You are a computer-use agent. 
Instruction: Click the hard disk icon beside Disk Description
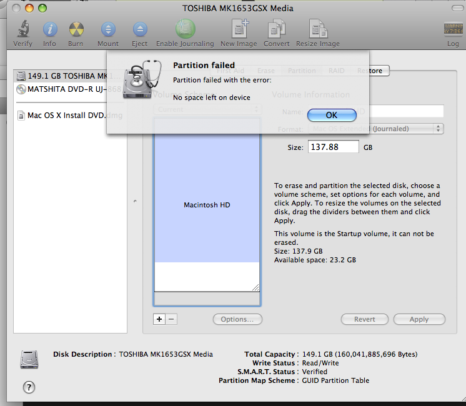click(x=29, y=359)
